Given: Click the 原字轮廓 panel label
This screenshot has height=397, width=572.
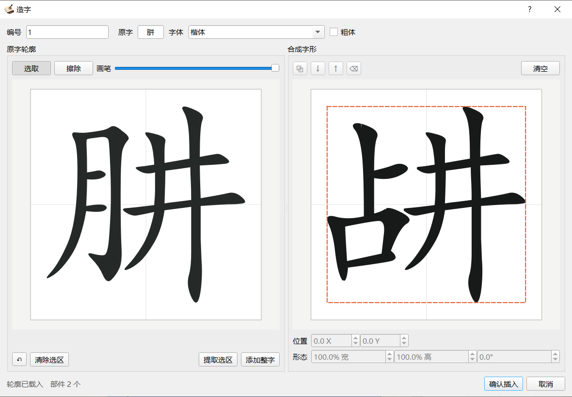Looking at the screenshot, I should pyautogui.click(x=21, y=49).
